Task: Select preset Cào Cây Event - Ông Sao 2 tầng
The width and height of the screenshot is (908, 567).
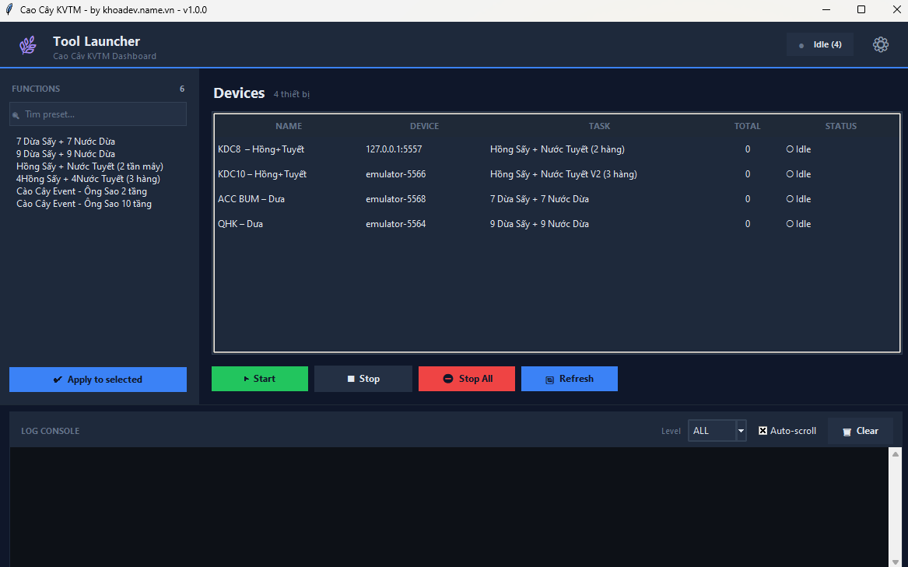Action: click(x=82, y=191)
